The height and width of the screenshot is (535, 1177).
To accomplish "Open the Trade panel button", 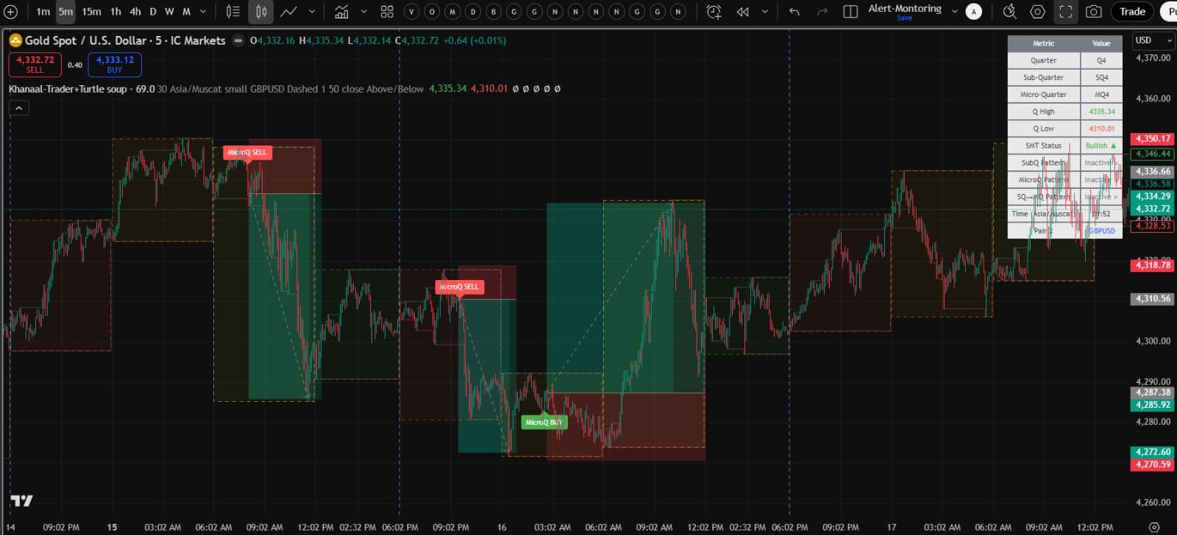I will tap(1132, 12).
